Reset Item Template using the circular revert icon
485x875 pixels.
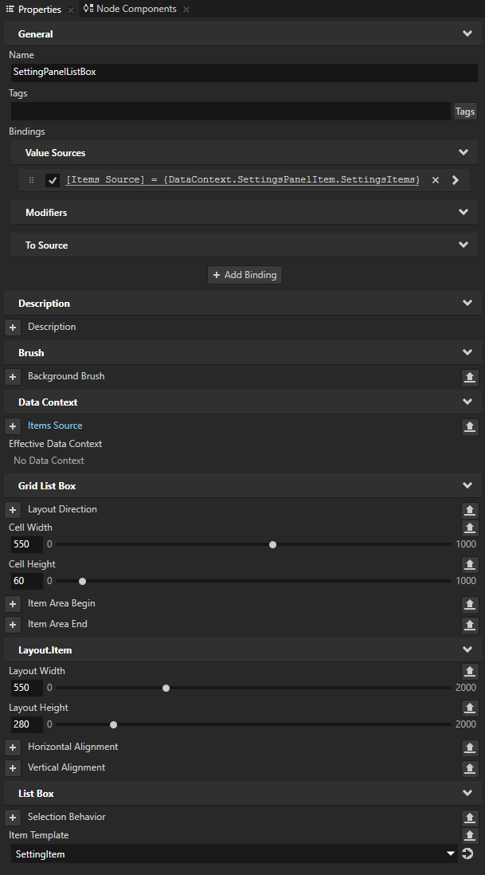tap(468, 853)
